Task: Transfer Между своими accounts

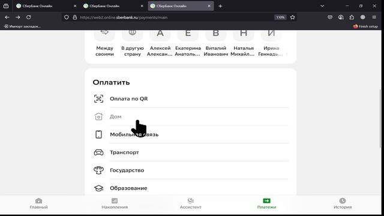Action: click(104, 44)
